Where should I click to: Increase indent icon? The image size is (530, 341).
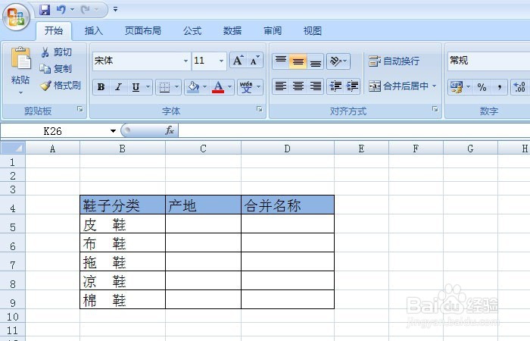coord(352,86)
